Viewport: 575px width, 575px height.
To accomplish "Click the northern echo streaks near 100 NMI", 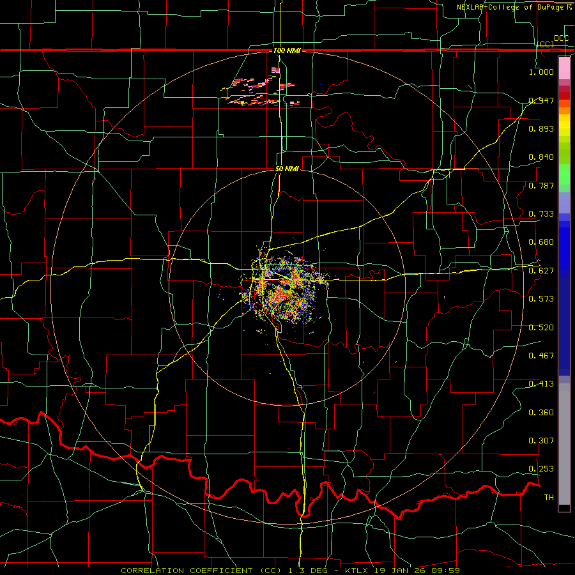I will [x=261, y=88].
